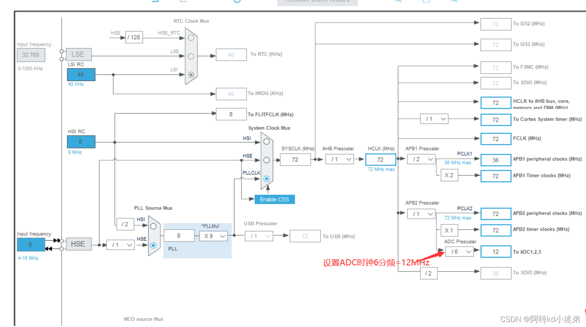Image resolution: width=586 pixels, height=327 pixels.
Task: Click the To I2S2 (MHz) value box
Action: coord(496,24)
